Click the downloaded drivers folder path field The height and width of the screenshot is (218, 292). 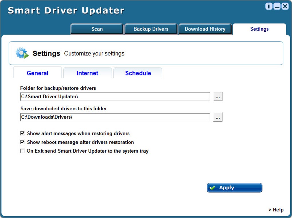pos(115,117)
